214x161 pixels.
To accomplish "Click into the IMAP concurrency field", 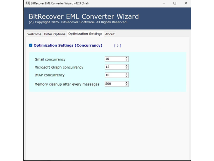I will pos(114,75).
